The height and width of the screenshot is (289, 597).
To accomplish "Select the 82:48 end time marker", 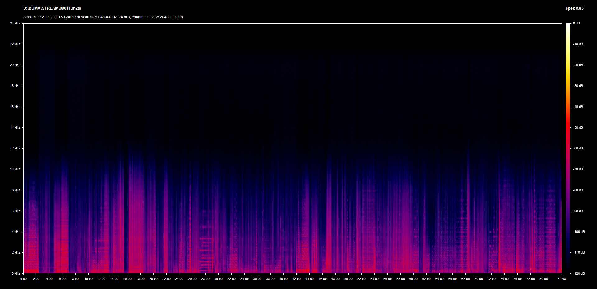I will coord(562,279).
